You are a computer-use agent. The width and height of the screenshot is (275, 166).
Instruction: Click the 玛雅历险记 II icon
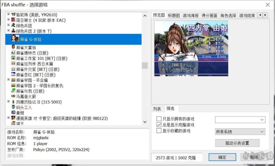click(x=13, y=102)
